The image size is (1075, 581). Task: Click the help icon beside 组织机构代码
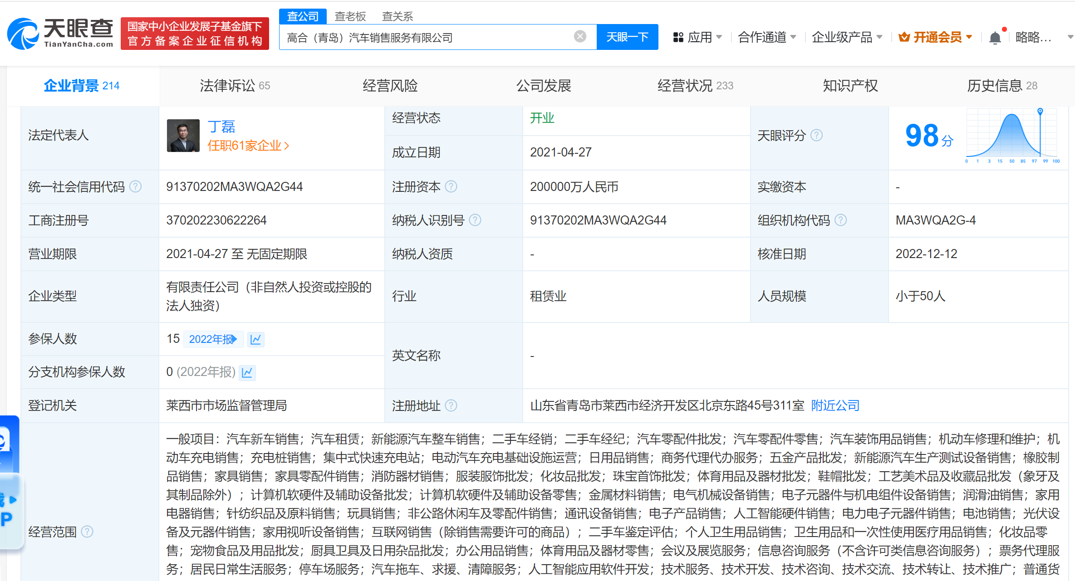coord(841,220)
